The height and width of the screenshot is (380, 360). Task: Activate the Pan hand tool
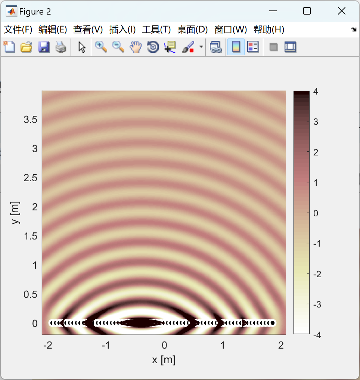click(136, 47)
